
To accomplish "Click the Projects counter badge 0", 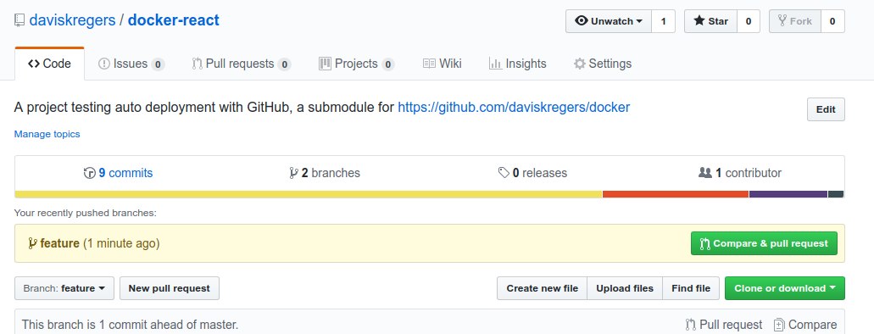I will (x=388, y=64).
